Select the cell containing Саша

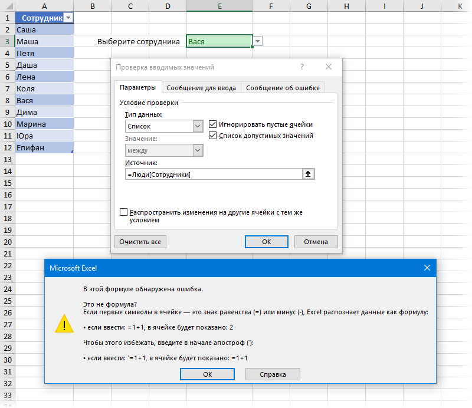click(x=44, y=29)
